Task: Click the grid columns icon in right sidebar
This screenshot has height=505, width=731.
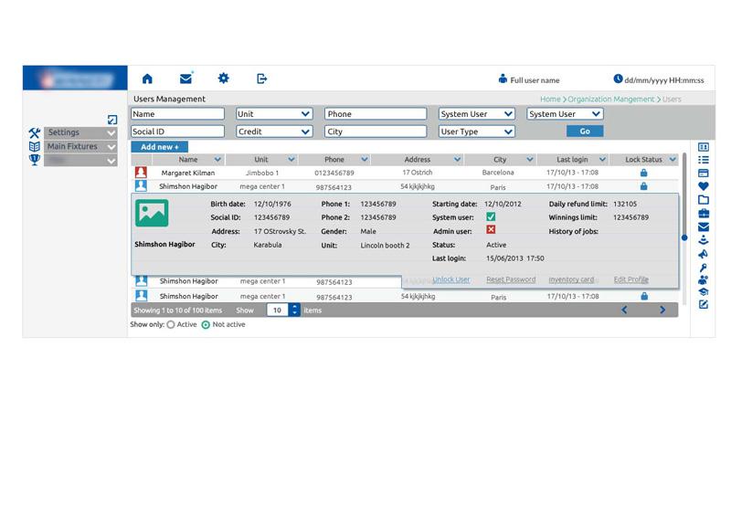Action: tap(704, 147)
